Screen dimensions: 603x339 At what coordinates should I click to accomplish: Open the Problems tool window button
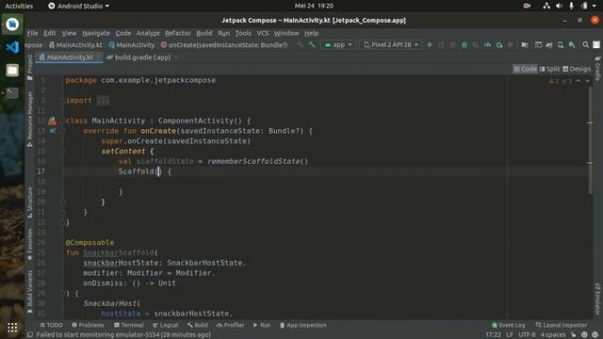(88, 325)
